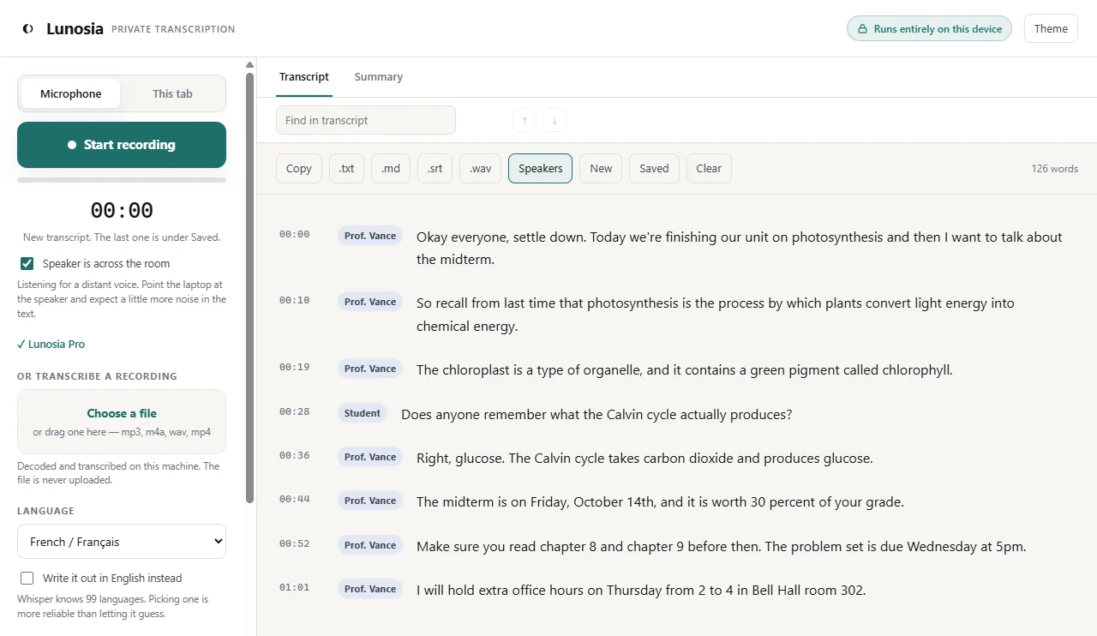Copy the transcript
This screenshot has height=636, width=1097.
pyautogui.click(x=299, y=168)
